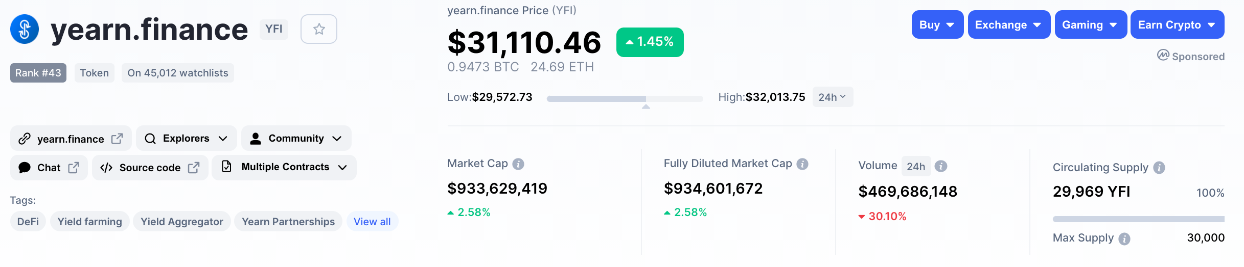Click the Market Cap info icon
This screenshot has height=267, width=1244.
point(518,164)
